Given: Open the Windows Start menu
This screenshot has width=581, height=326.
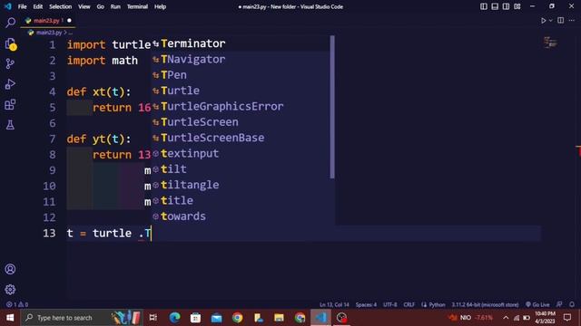Looking at the screenshot, I should 10,318.
